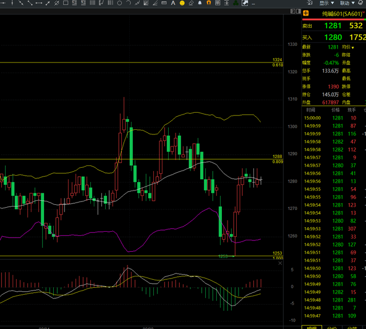Select the eraser tool

tap(191, 3)
